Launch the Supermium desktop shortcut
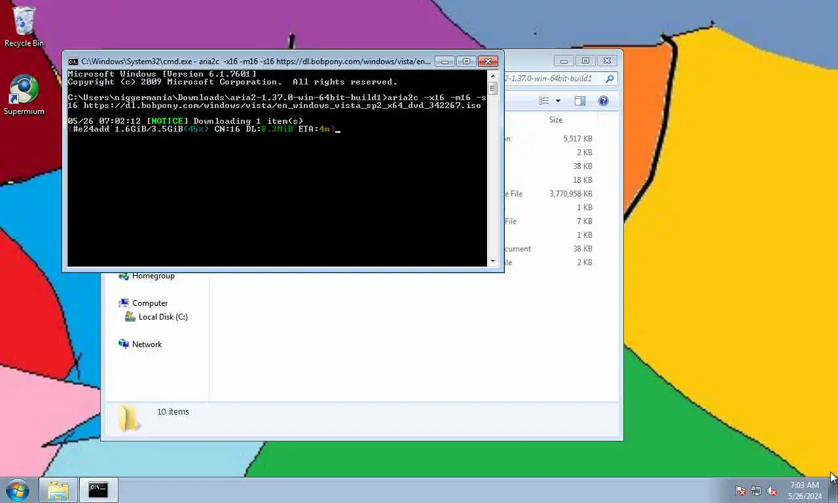 24,96
